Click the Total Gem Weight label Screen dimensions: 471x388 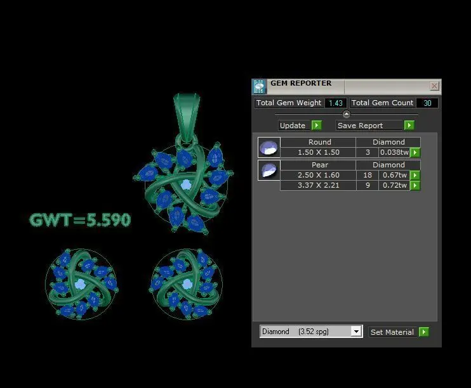point(289,103)
